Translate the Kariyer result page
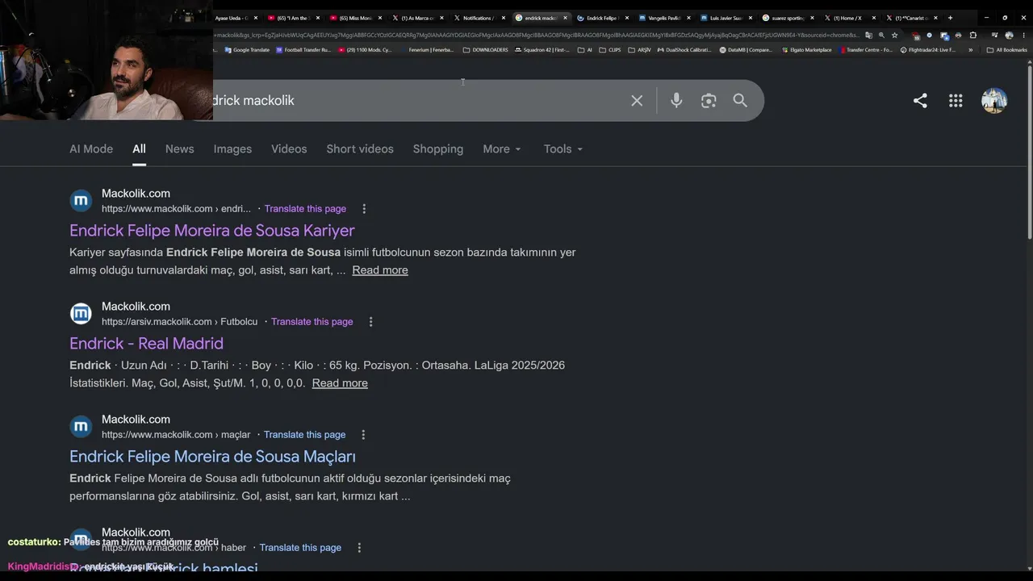 (305, 209)
